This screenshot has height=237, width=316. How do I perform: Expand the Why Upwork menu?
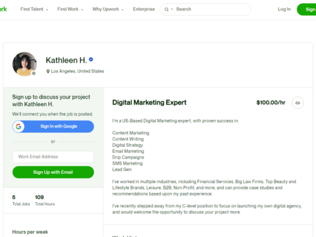click(x=108, y=9)
